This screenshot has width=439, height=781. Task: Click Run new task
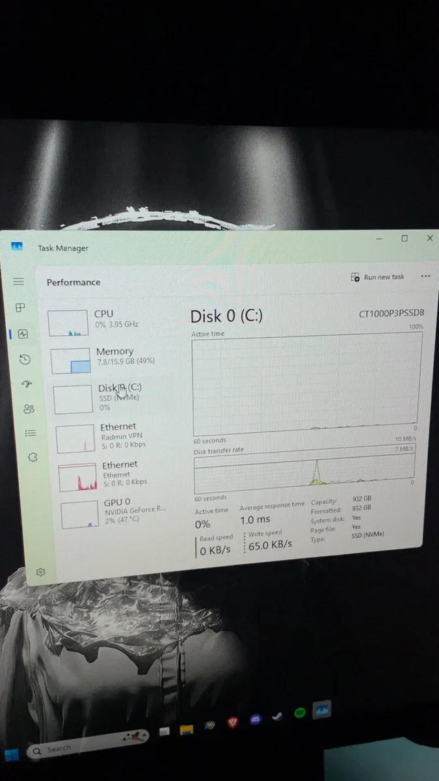[377, 277]
